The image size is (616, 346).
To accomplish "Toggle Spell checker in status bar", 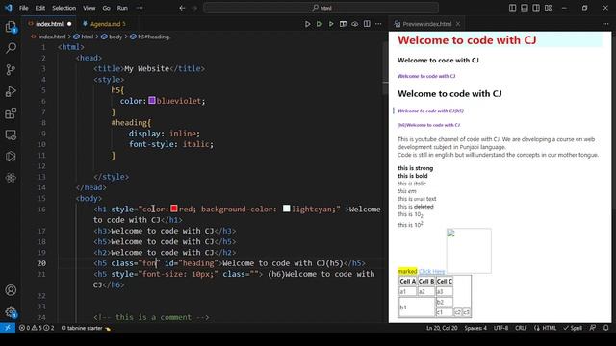I will coord(573,328).
